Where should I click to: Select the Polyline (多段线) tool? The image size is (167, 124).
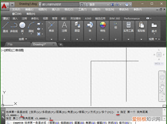[x=14, y=26]
